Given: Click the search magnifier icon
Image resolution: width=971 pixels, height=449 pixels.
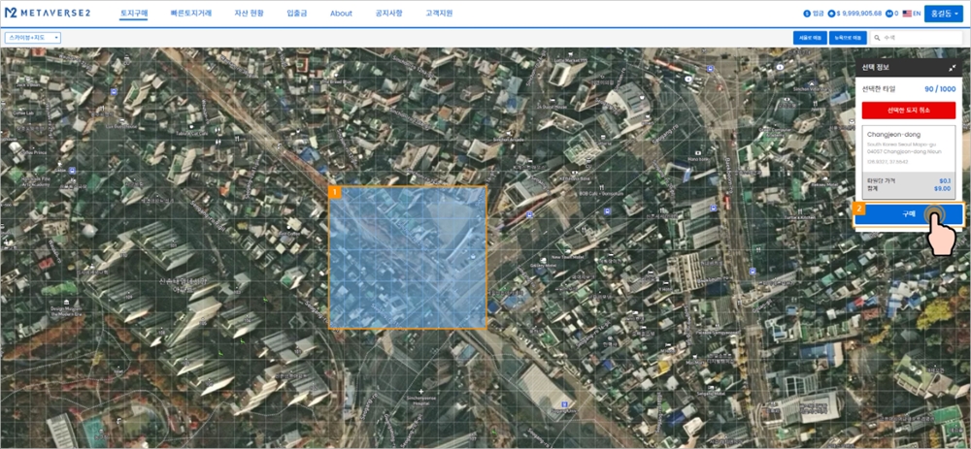Looking at the screenshot, I should pyautogui.click(x=876, y=38).
